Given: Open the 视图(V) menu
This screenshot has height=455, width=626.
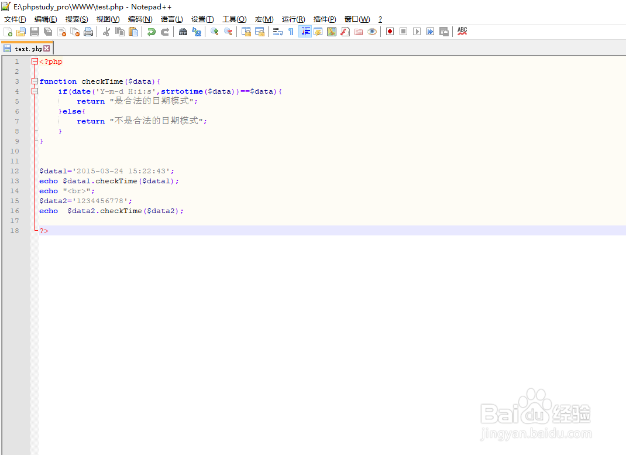Looking at the screenshot, I should [108, 19].
